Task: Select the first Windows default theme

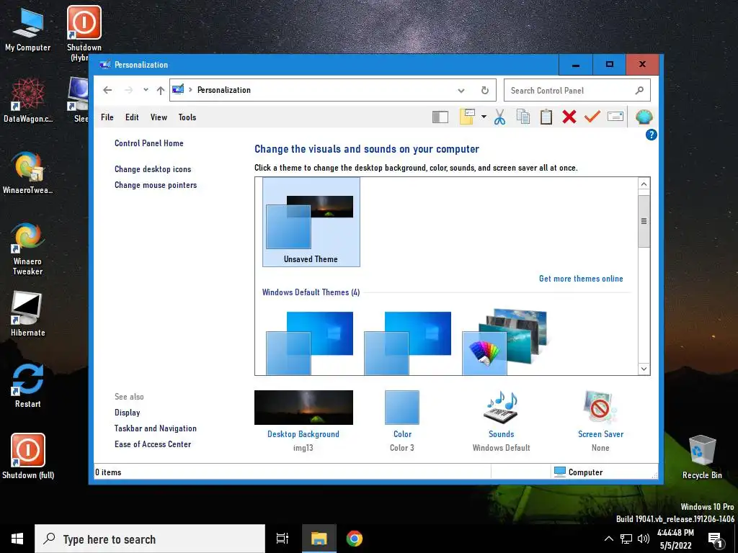Action: tap(310, 342)
